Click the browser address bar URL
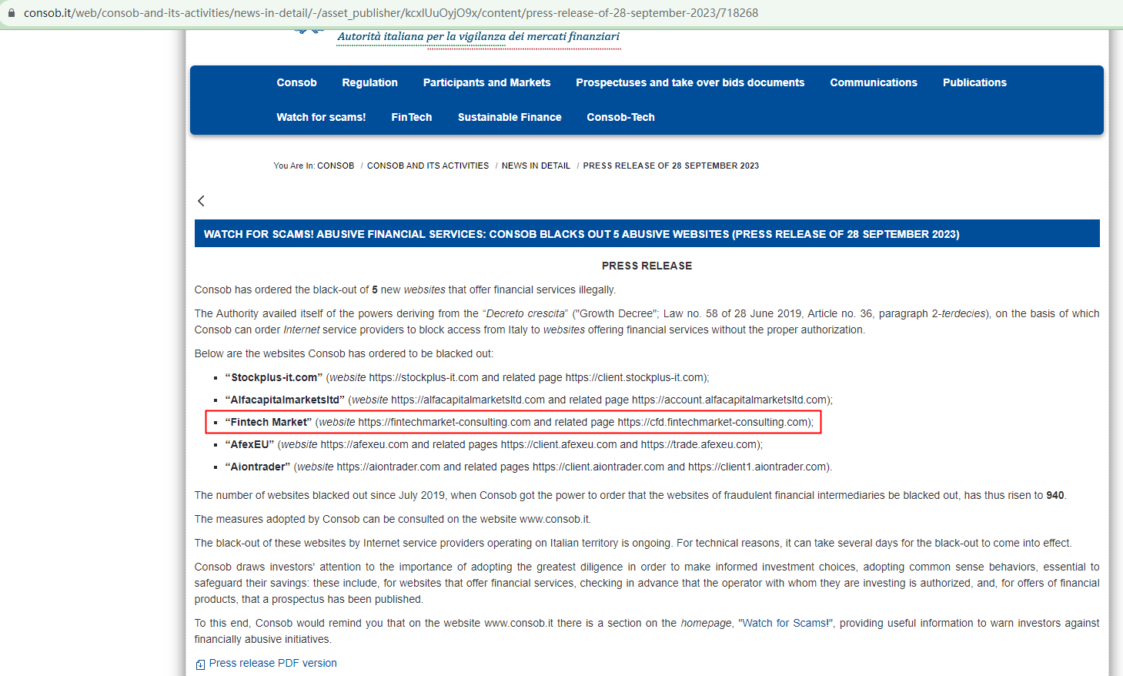The image size is (1123, 676). point(391,13)
